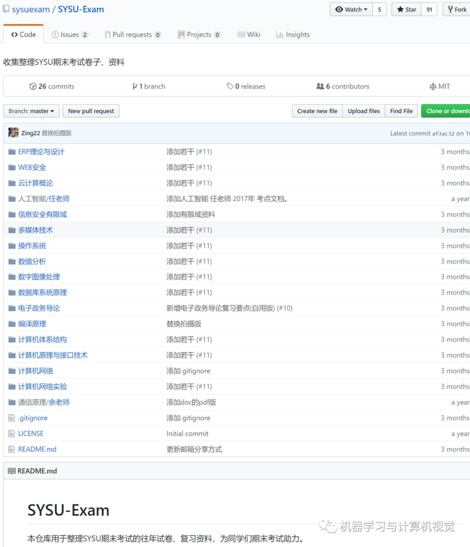Open the sysuexam owner link

(x=30, y=9)
